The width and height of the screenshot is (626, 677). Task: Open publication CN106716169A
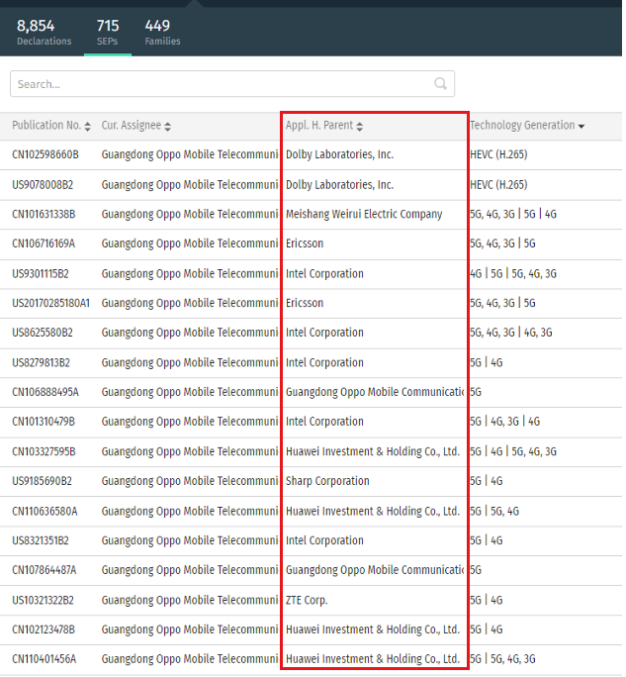(x=44, y=243)
